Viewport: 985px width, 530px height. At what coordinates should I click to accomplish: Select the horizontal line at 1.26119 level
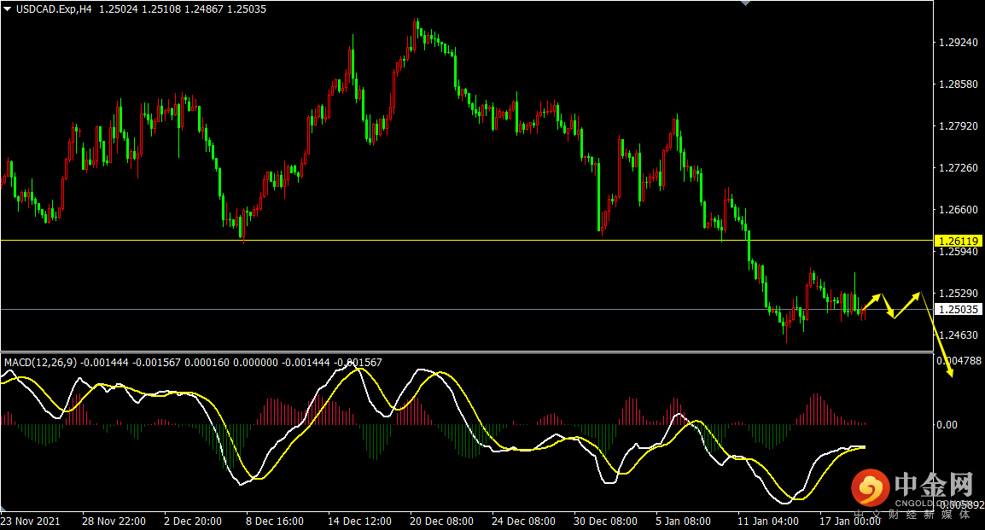coord(427,241)
